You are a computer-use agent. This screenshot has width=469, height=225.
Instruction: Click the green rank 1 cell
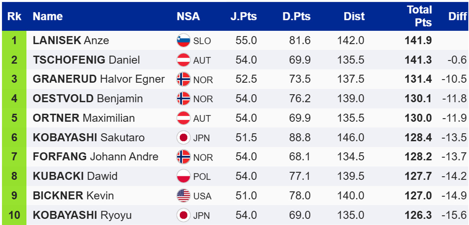click(14, 41)
